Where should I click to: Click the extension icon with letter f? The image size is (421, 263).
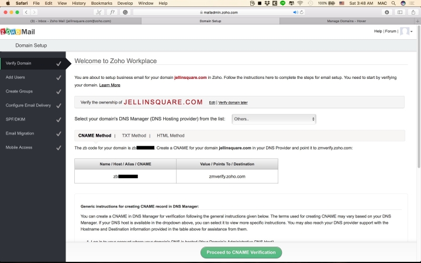[x=112, y=12]
